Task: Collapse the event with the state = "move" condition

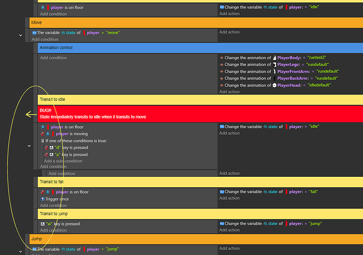Action: [21, 35]
